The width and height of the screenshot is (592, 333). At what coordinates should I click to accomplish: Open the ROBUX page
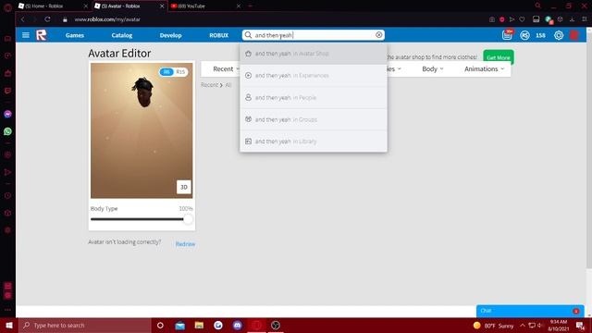tap(219, 35)
